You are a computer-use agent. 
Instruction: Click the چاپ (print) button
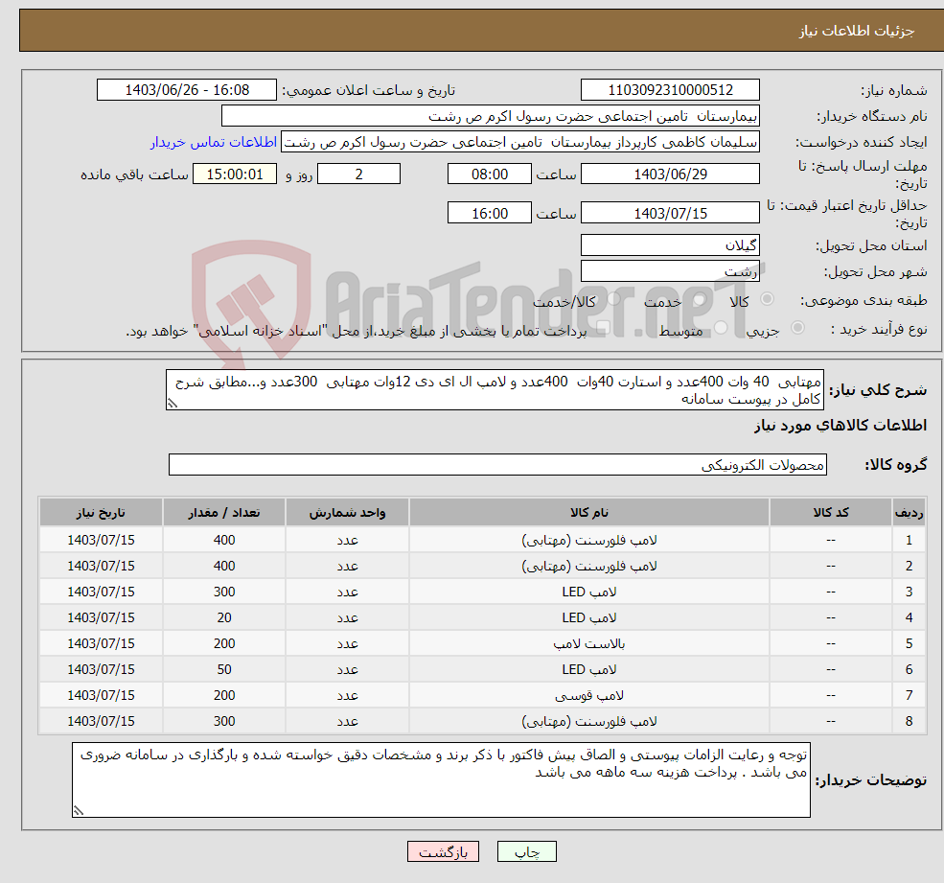pyautogui.click(x=527, y=851)
